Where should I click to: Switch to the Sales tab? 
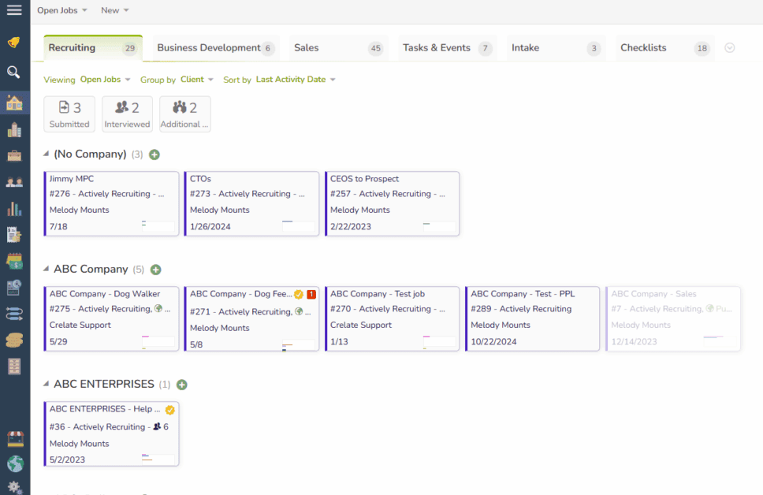[306, 47]
